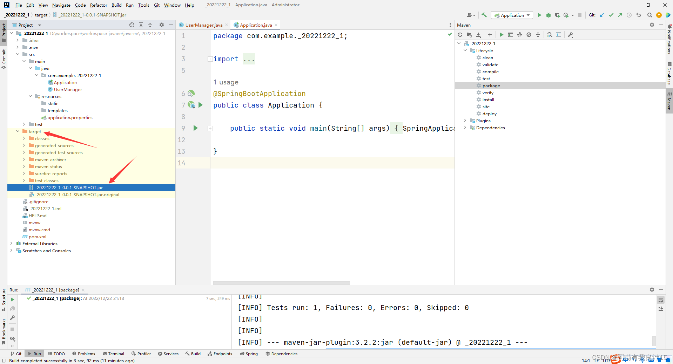The image size is (673, 364).
Task: Toggle soft-wrap in Run console
Action: pos(661,300)
